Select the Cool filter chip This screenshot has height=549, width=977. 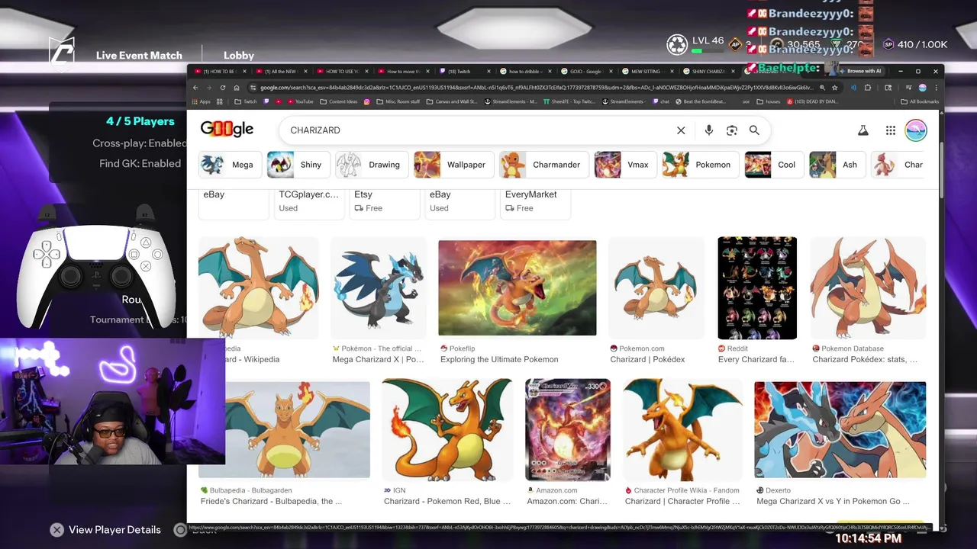774,165
